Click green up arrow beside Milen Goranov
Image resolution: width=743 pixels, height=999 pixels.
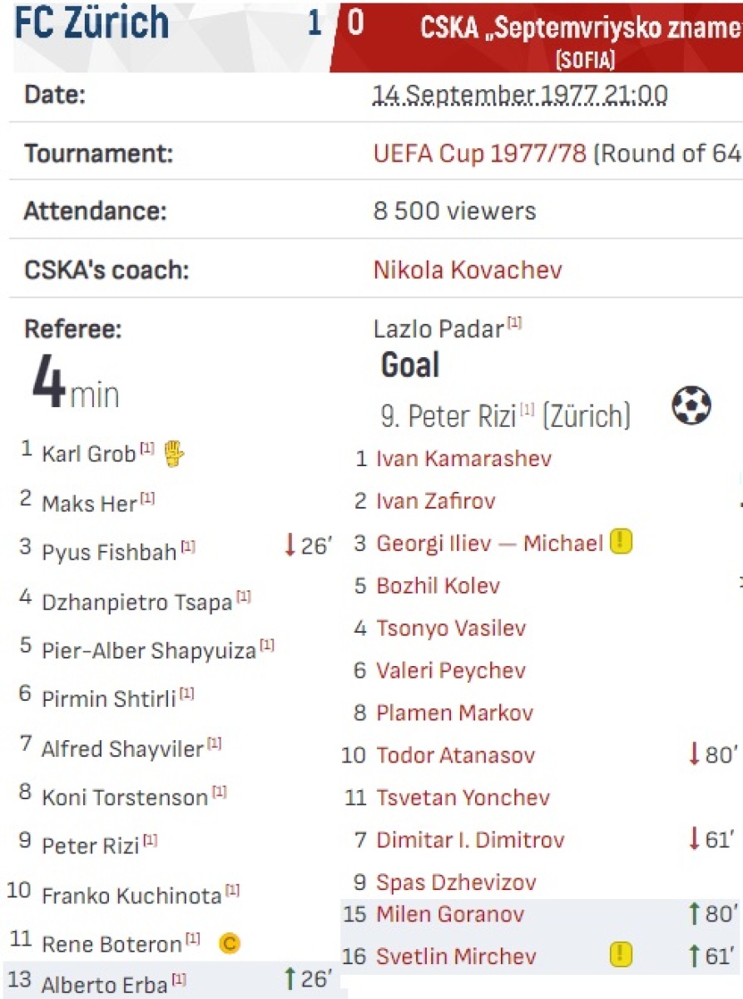point(694,914)
